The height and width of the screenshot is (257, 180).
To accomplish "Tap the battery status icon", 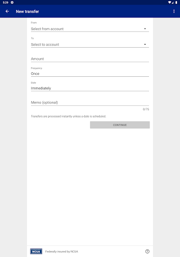I will 176,3.
